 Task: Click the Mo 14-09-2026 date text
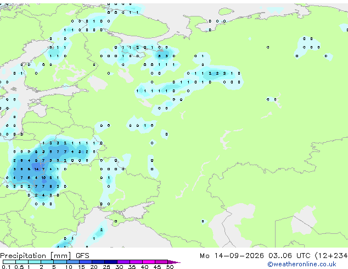[x=232, y=256]
